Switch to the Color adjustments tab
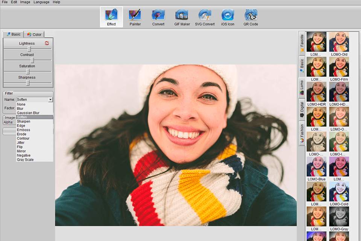 [x=34, y=35]
